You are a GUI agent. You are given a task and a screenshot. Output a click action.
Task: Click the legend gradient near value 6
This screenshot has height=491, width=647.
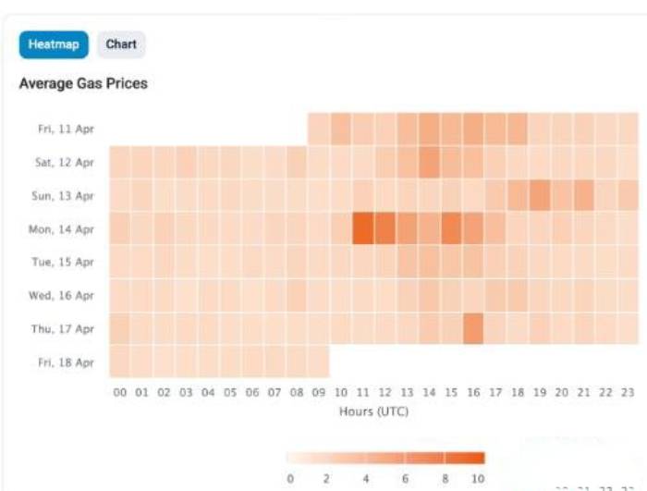coord(405,458)
